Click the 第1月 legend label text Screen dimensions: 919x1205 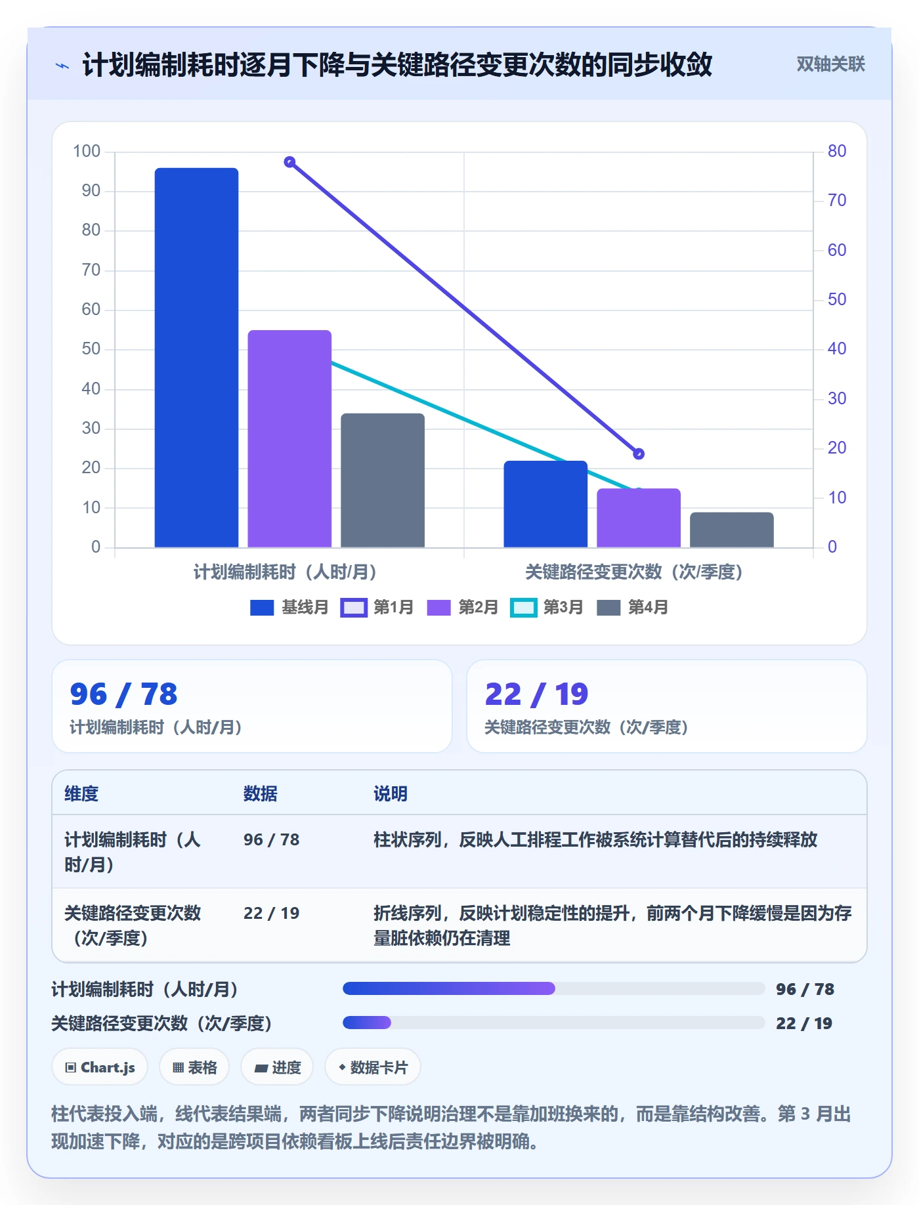click(x=393, y=607)
